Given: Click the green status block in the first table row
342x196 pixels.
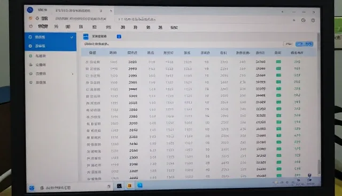Looking at the screenshot, I should (278, 62).
